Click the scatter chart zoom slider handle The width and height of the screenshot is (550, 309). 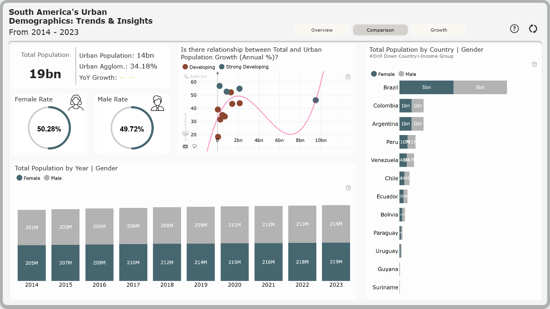click(185, 133)
